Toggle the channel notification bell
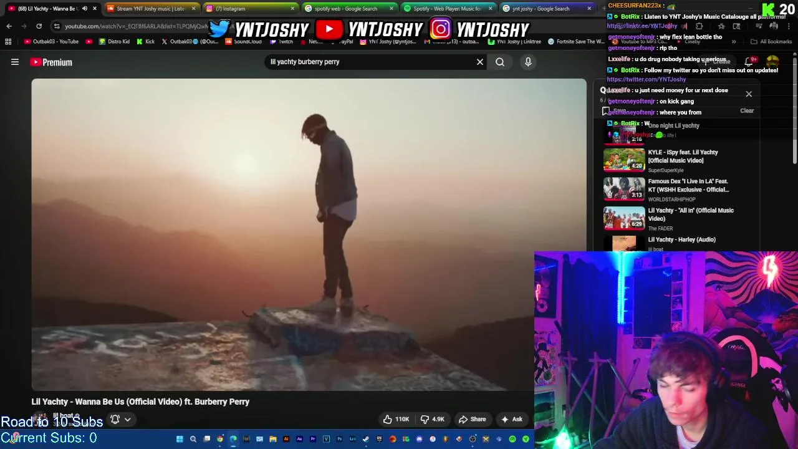This screenshot has width=798, height=449. (115, 419)
